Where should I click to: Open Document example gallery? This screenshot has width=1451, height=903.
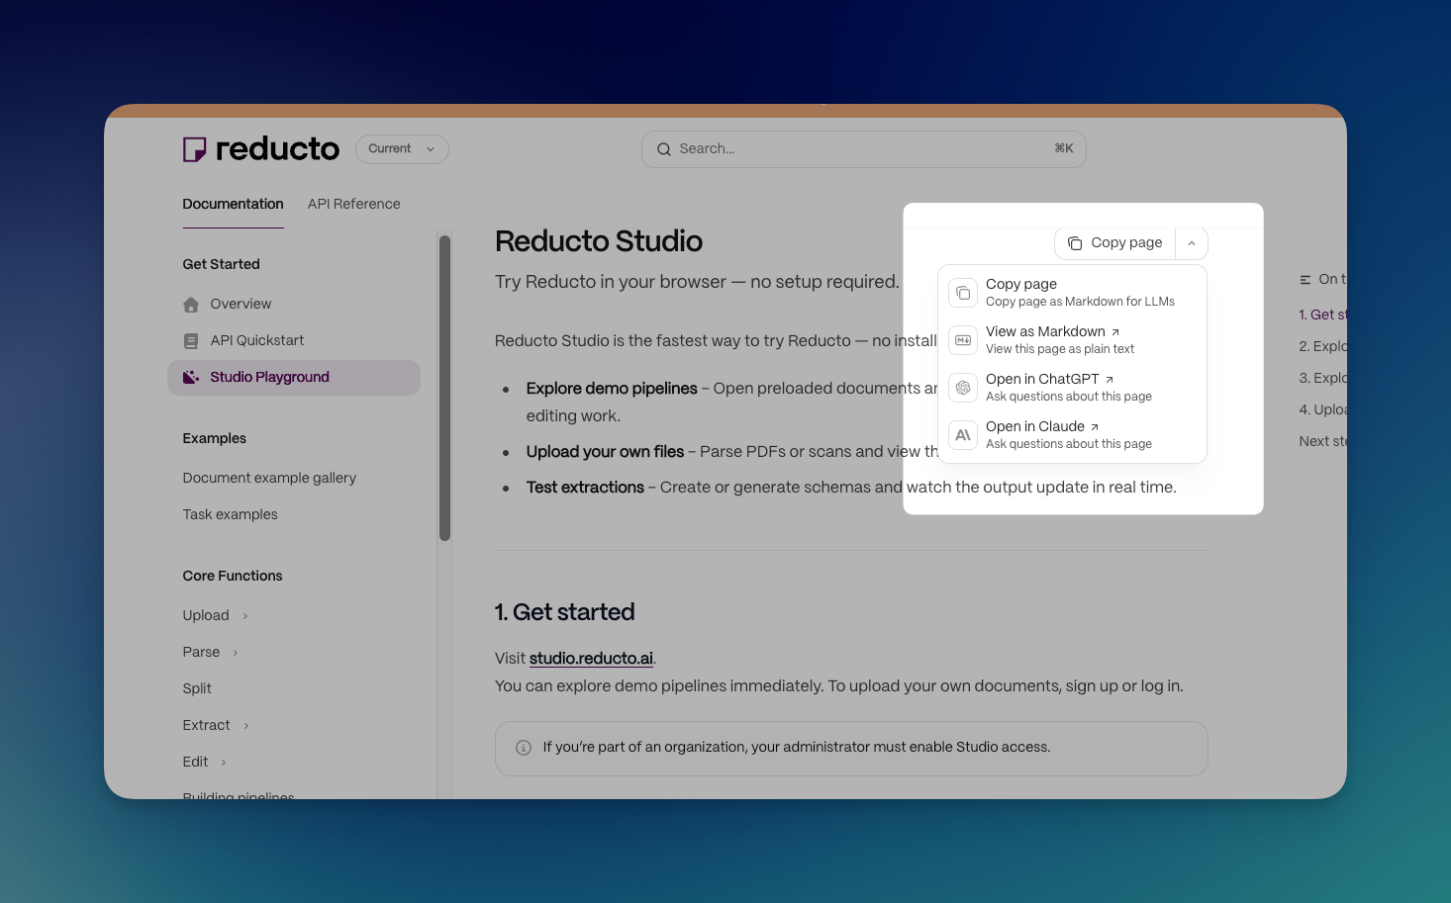click(x=269, y=478)
